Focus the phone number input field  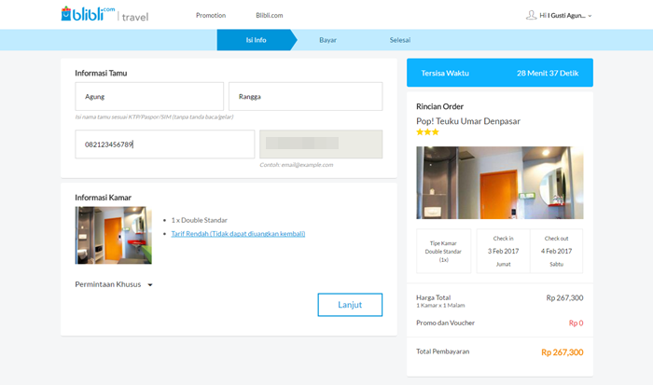coord(164,144)
